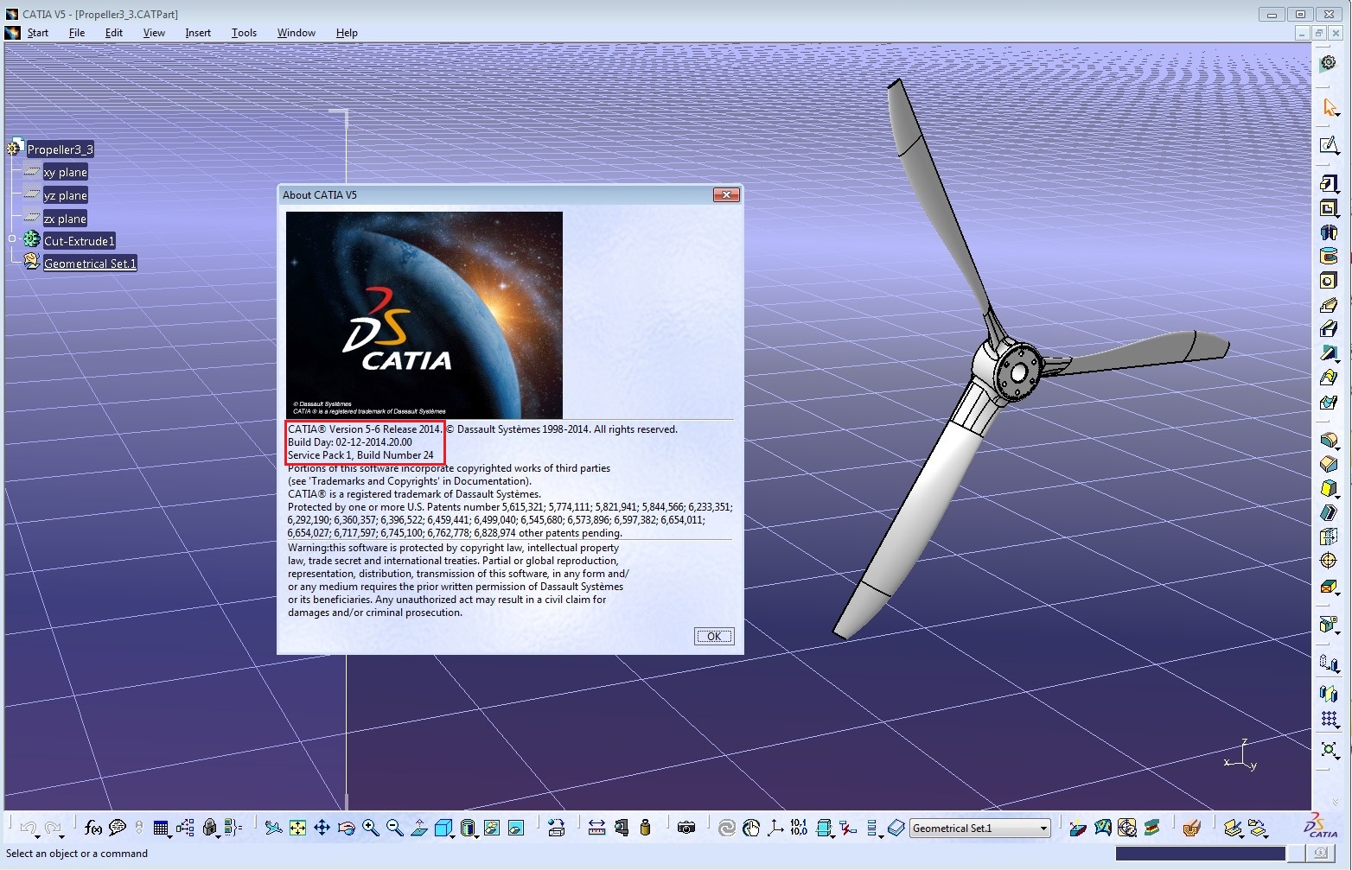Expand the Cut-Extrude1 tree node
This screenshot has width=1352, height=870.
(x=12, y=239)
